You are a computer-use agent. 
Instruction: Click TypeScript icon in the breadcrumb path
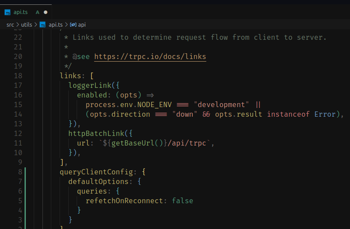[x=42, y=24]
